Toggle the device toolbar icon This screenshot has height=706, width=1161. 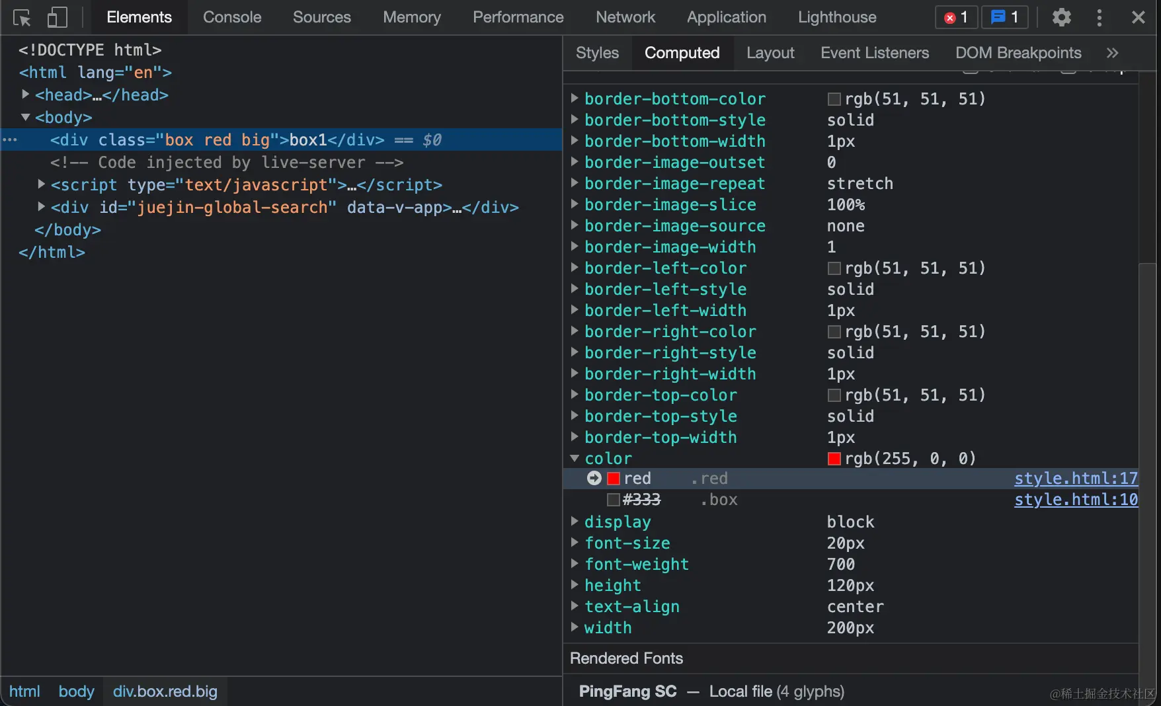[58, 18]
